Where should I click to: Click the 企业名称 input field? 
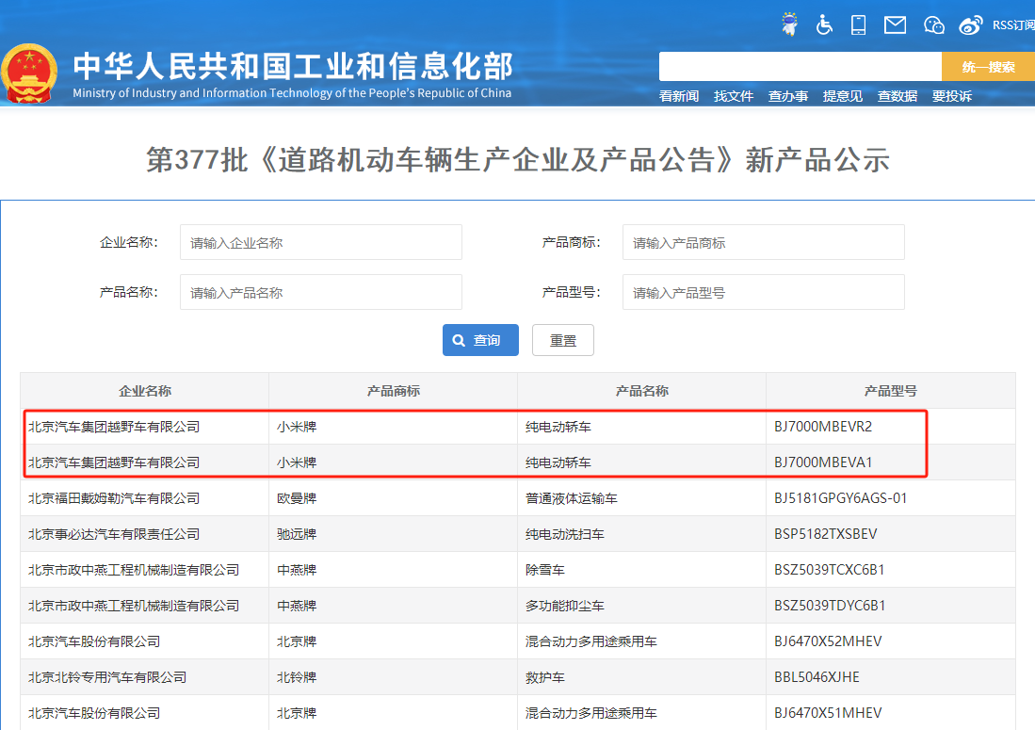click(320, 242)
